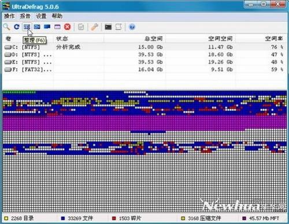
Task: Stop the job with the red X icon
Action: click(x=68, y=27)
